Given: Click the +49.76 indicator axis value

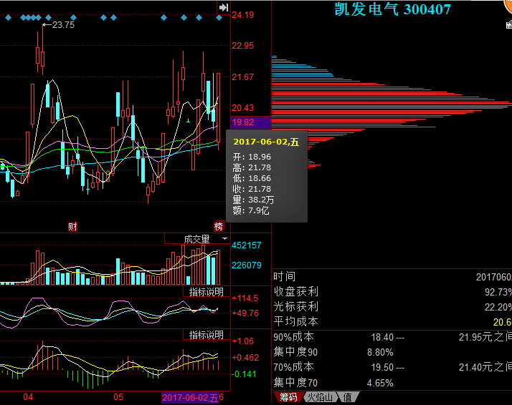Looking at the screenshot, I should click(x=245, y=313).
